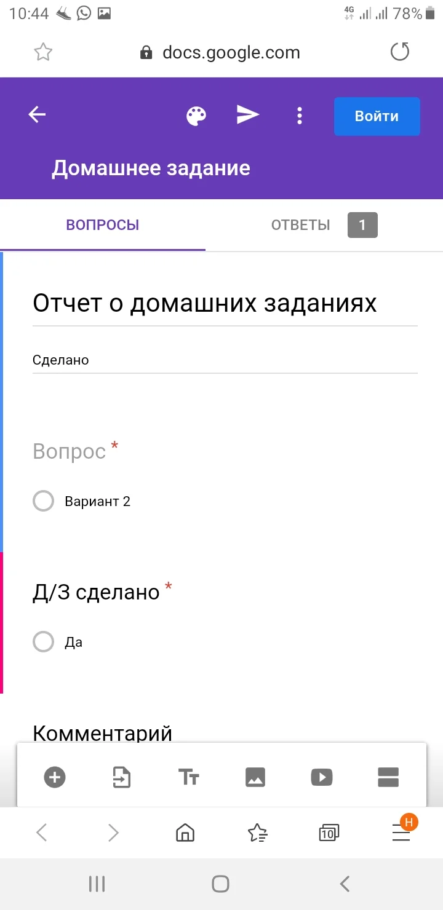This screenshot has height=910, width=443.
Task: Reload the page in browser
Action: [x=400, y=52]
